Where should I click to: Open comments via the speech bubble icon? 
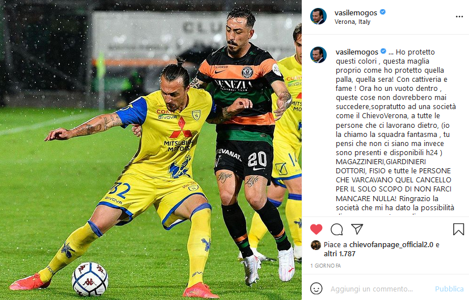tap(337, 230)
